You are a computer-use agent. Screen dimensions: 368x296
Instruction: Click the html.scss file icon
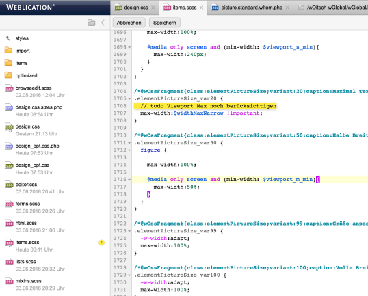(x=9, y=224)
